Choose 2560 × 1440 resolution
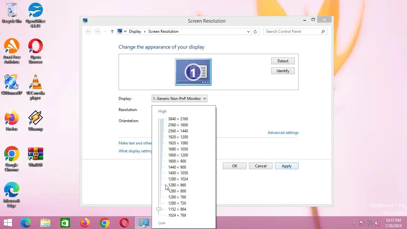The image size is (407, 229). pyautogui.click(x=178, y=131)
